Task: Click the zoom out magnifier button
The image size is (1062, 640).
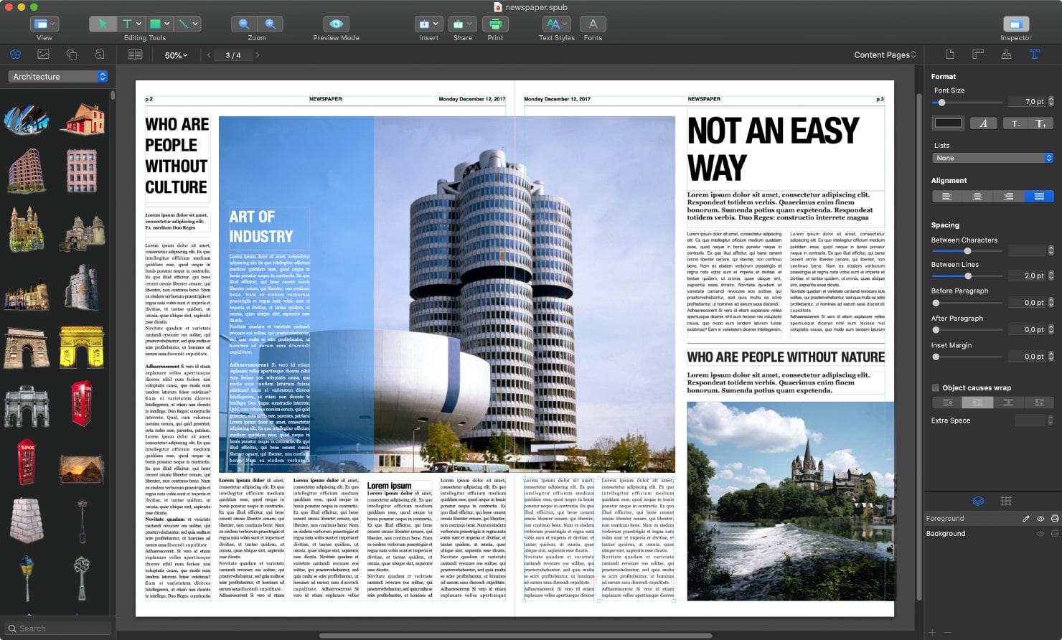Action: [x=244, y=24]
